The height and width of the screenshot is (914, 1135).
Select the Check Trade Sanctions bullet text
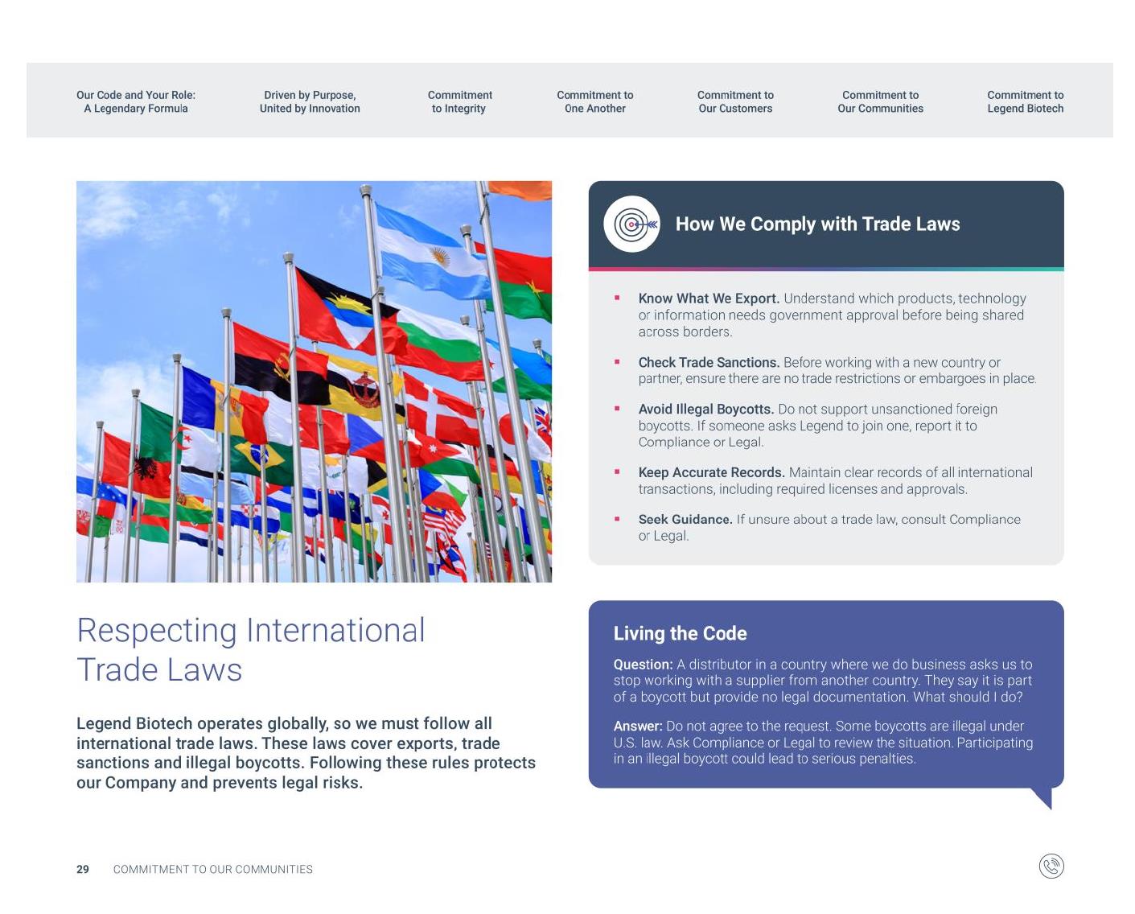pos(837,370)
